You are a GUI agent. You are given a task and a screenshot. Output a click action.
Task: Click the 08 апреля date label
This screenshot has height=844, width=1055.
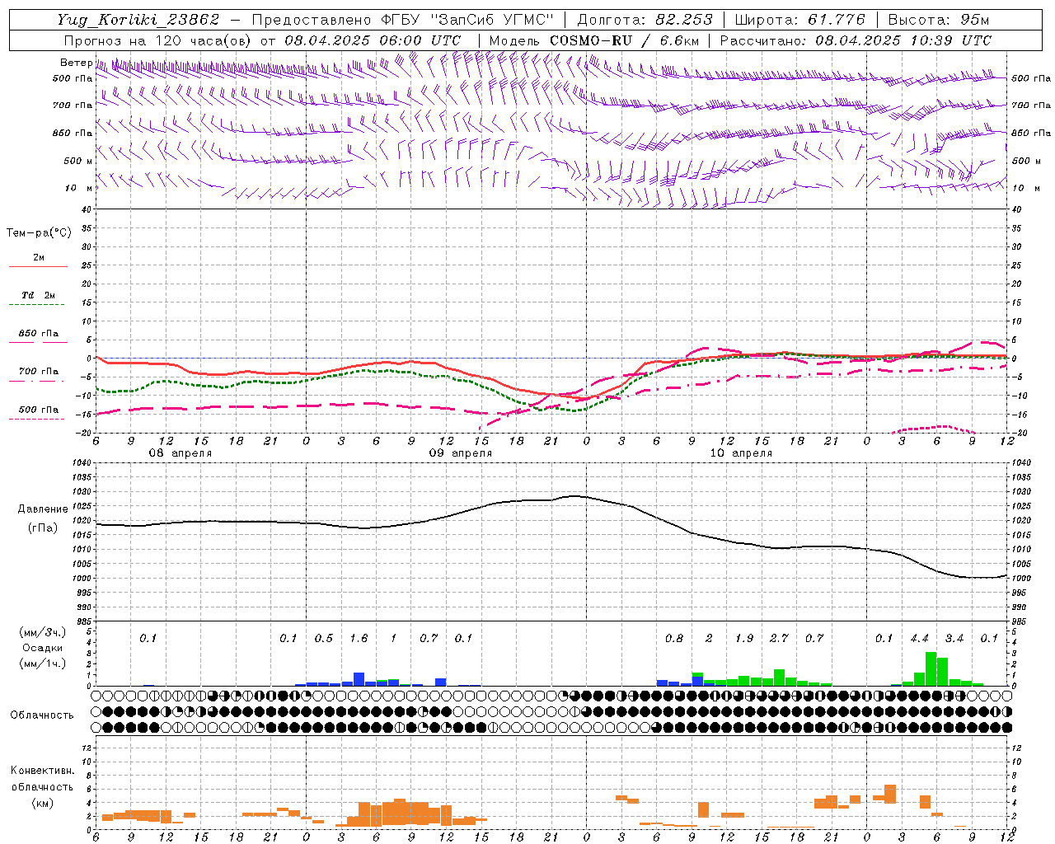pos(180,453)
